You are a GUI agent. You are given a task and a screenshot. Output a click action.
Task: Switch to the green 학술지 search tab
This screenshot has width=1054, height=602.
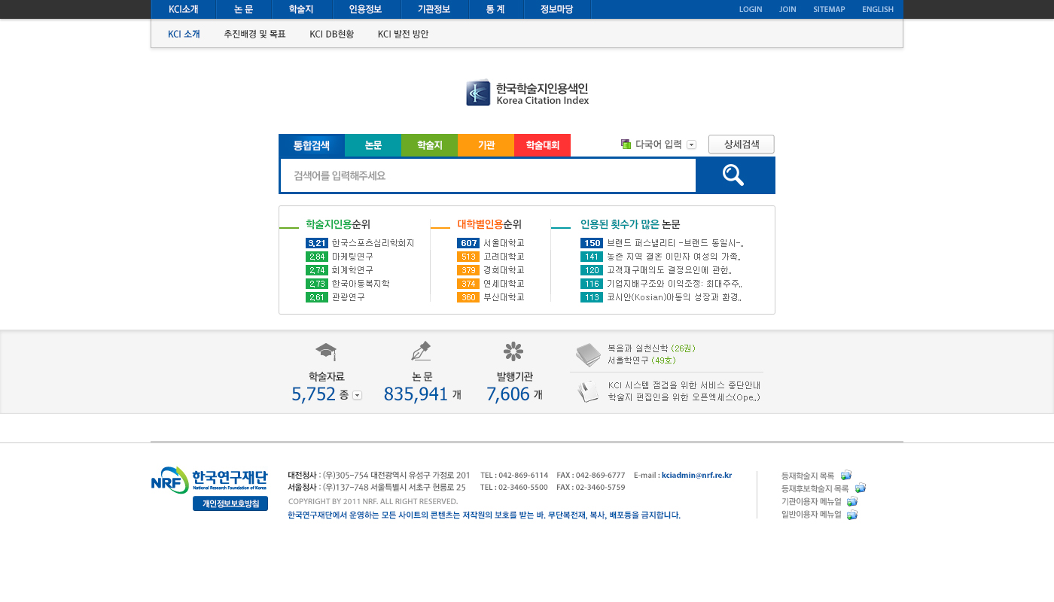[429, 145]
